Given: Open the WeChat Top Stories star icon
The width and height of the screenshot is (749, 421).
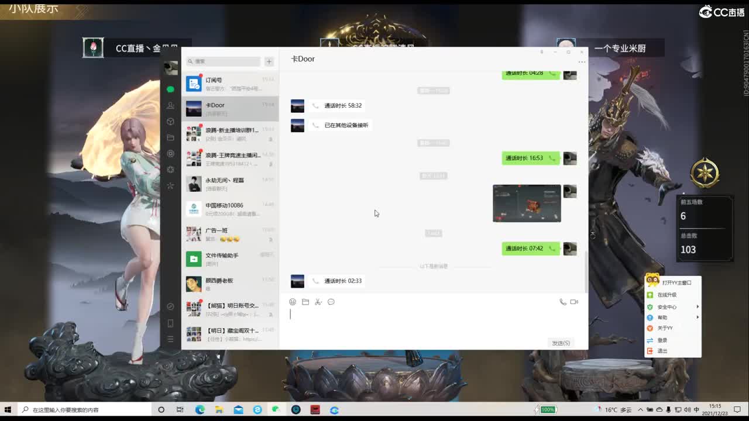Looking at the screenshot, I should (x=170, y=186).
